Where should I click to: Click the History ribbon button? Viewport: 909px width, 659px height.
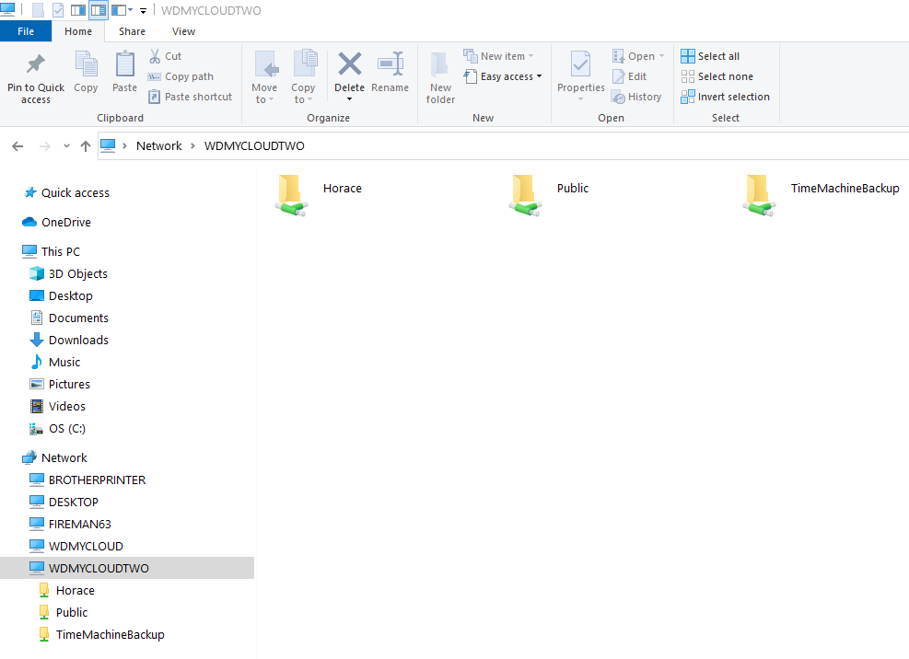point(636,97)
